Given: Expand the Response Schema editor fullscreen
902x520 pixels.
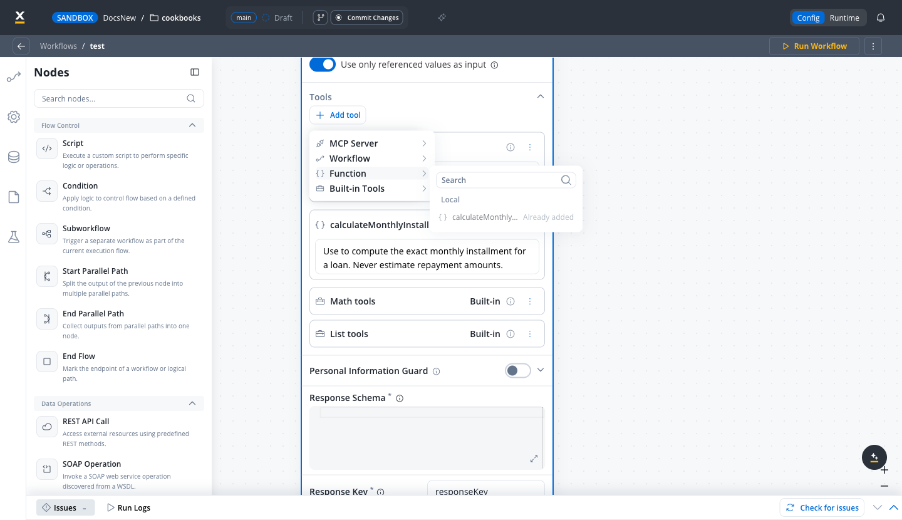Looking at the screenshot, I should click(x=534, y=459).
